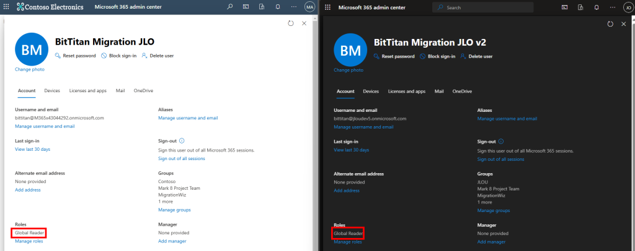Select Account tab in light panel
Viewport: 635px width, 251px height.
pyautogui.click(x=27, y=91)
